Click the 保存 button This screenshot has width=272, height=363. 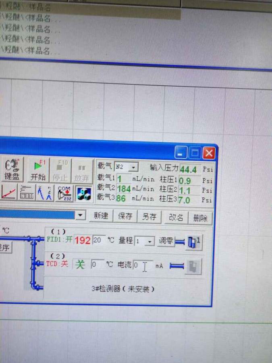(x=125, y=217)
